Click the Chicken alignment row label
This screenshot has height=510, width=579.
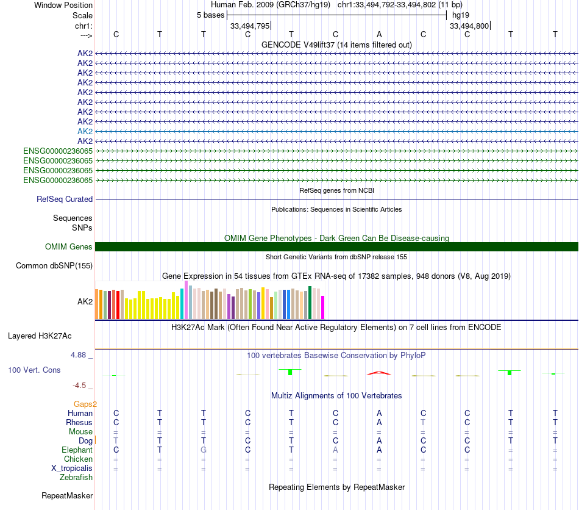point(78,459)
